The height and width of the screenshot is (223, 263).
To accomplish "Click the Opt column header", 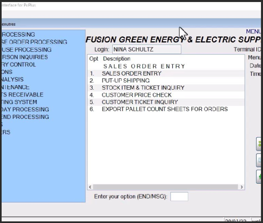I will point(94,59).
